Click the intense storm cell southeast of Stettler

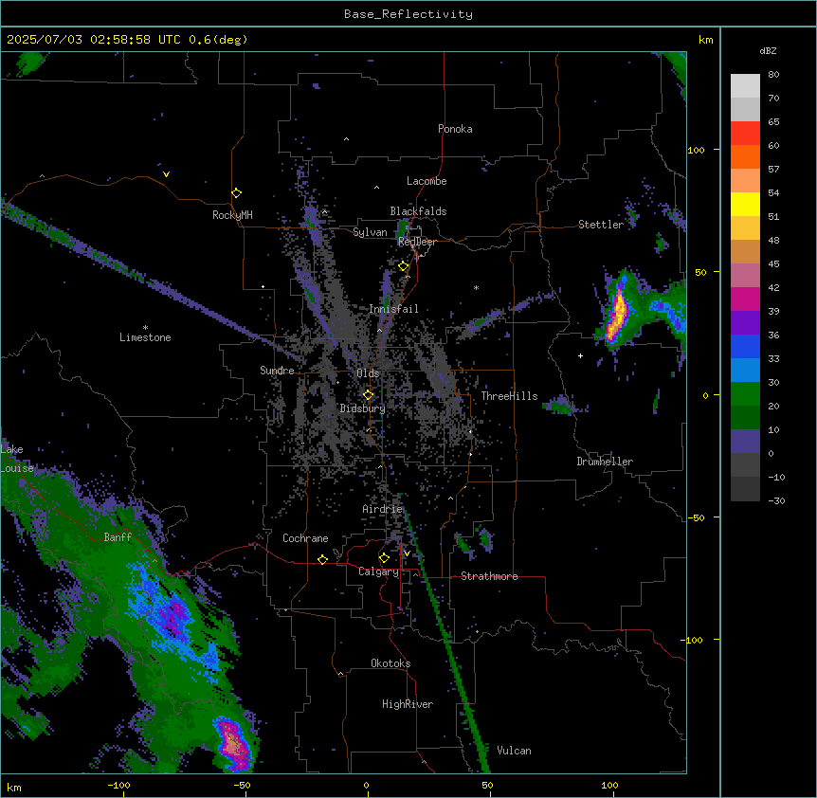click(617, 313)
